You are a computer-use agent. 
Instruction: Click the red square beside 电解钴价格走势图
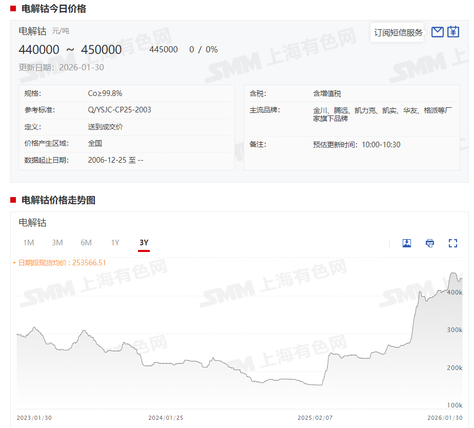[x=13, y=200]
